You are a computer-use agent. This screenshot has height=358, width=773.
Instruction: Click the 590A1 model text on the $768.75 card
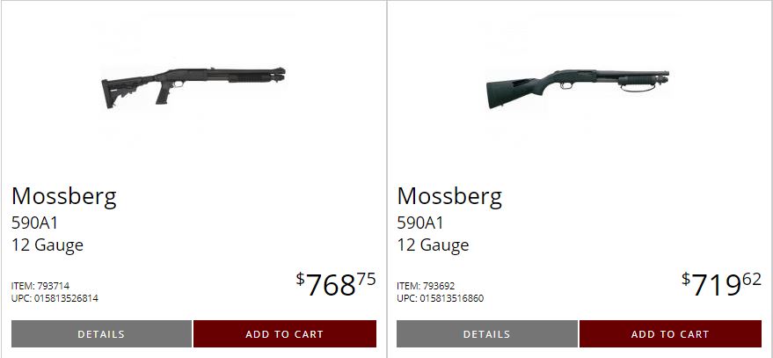coord(35,223)
